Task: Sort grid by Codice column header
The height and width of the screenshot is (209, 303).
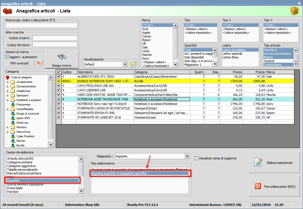Action: click(x=69, y=72)
